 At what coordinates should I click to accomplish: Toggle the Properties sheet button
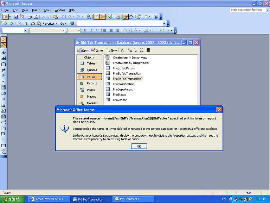126,17
